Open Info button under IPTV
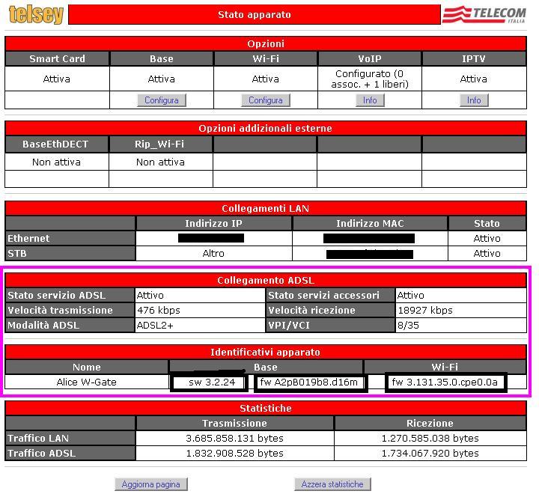This screenshot has width=539, height=500. (x=474, y=100)
